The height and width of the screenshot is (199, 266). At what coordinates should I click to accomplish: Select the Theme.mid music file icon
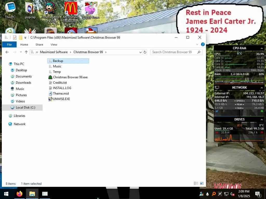pyautogui.click(x=50, y=93)
